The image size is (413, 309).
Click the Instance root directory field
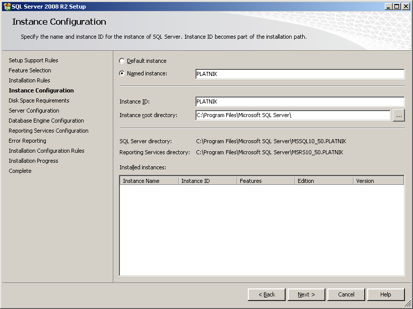293,115
